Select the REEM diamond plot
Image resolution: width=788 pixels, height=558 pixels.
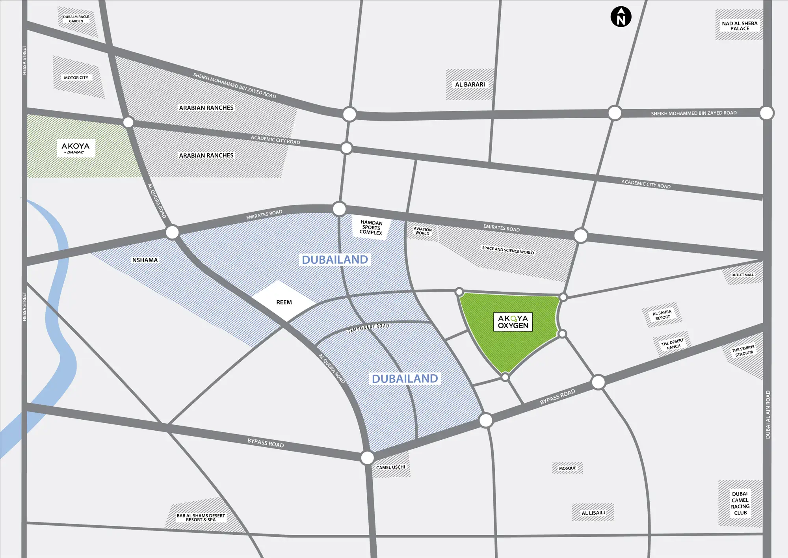tap(284, 301)
